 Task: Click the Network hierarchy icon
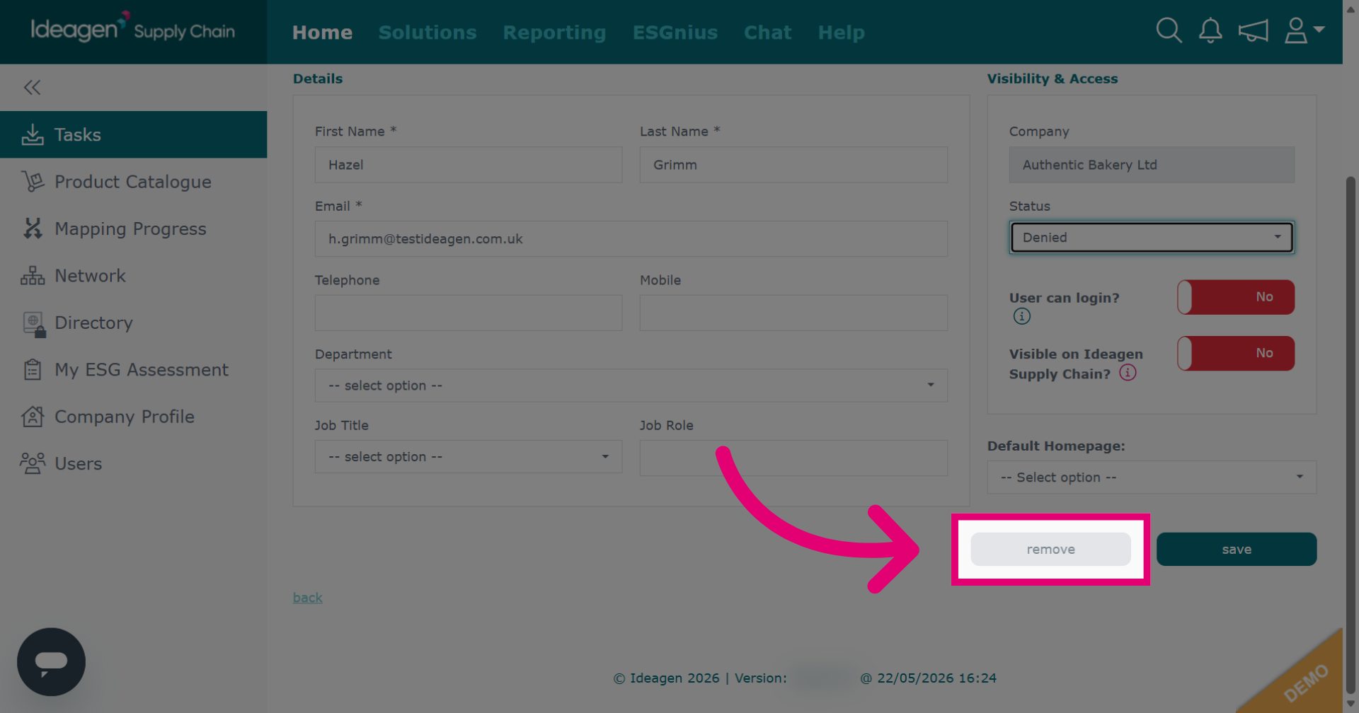coord(33,276)
